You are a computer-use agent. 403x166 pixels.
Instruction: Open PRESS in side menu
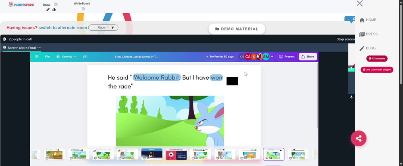pyautogui.click(x=369, y=34)
